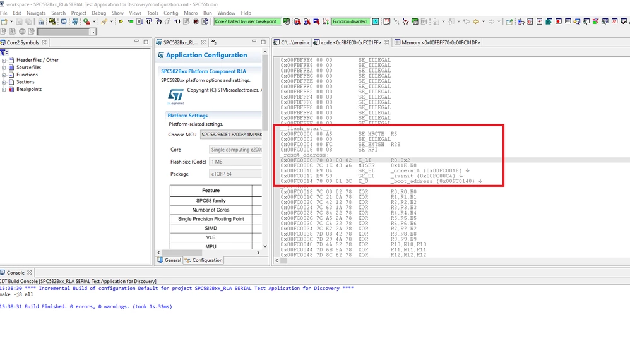
Task: Click the configuration panel scroll-right arrow
Action: 258,253
